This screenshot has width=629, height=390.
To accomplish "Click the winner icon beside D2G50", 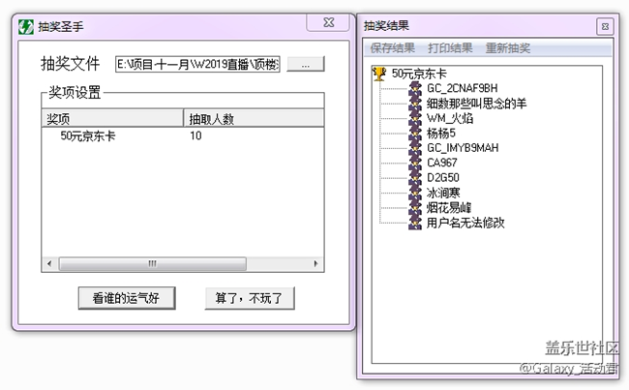I will [x=415, y=178].
